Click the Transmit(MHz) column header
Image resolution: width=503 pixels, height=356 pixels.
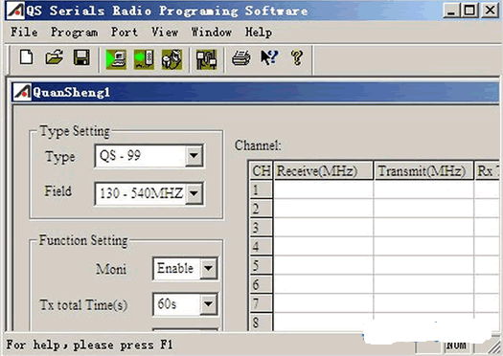tap(423, 170)
